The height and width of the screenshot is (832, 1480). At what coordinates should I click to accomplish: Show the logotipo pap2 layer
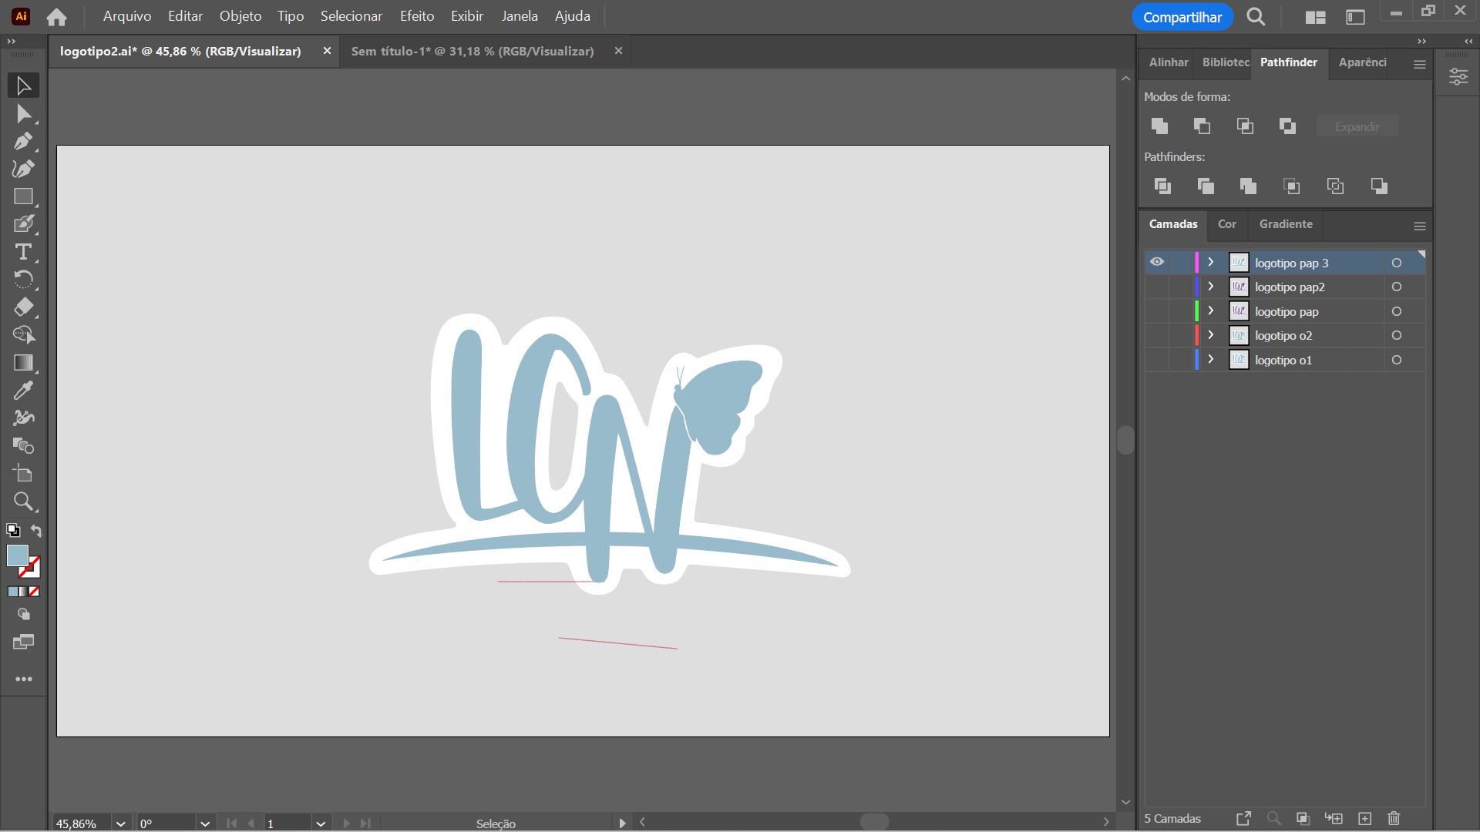coord(1157,287)
